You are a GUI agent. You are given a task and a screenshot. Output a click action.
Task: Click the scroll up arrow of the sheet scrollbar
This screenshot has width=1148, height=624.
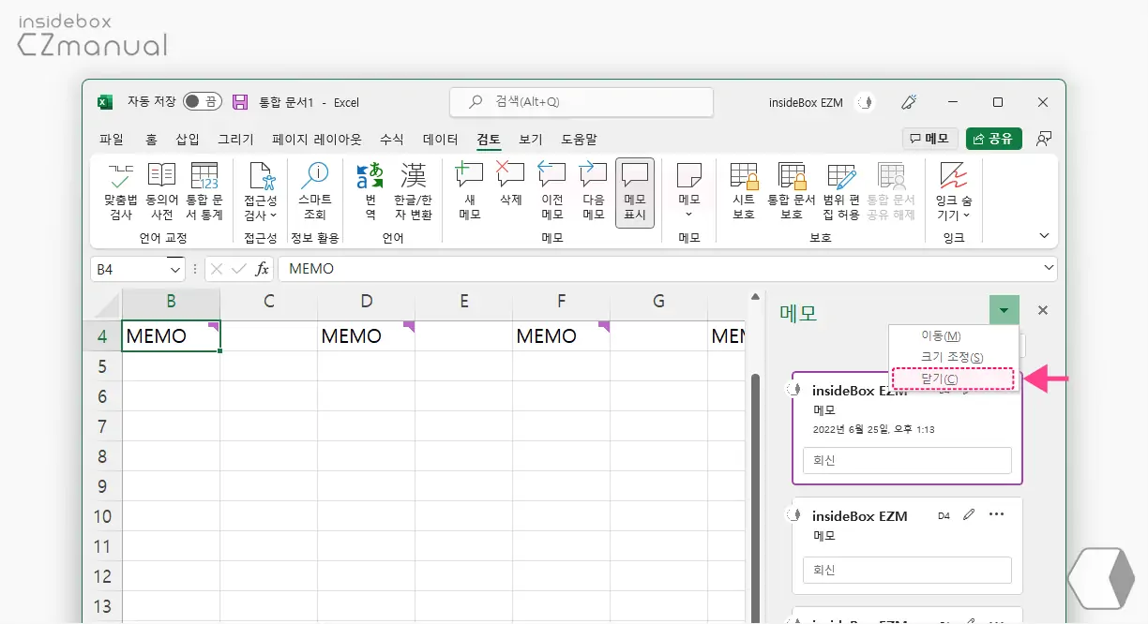(x=754, y=298)
